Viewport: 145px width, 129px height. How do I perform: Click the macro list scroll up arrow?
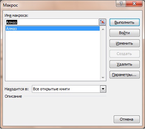pos(103,29)
